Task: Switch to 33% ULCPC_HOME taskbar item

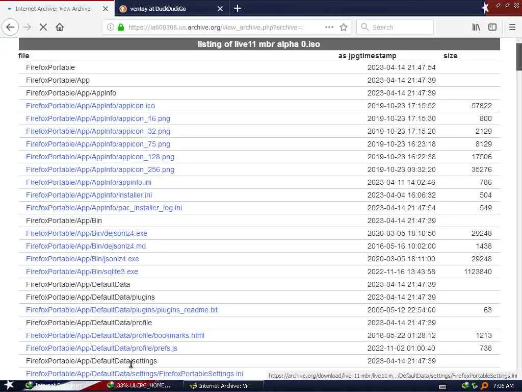Action: (x=139, y=386)
